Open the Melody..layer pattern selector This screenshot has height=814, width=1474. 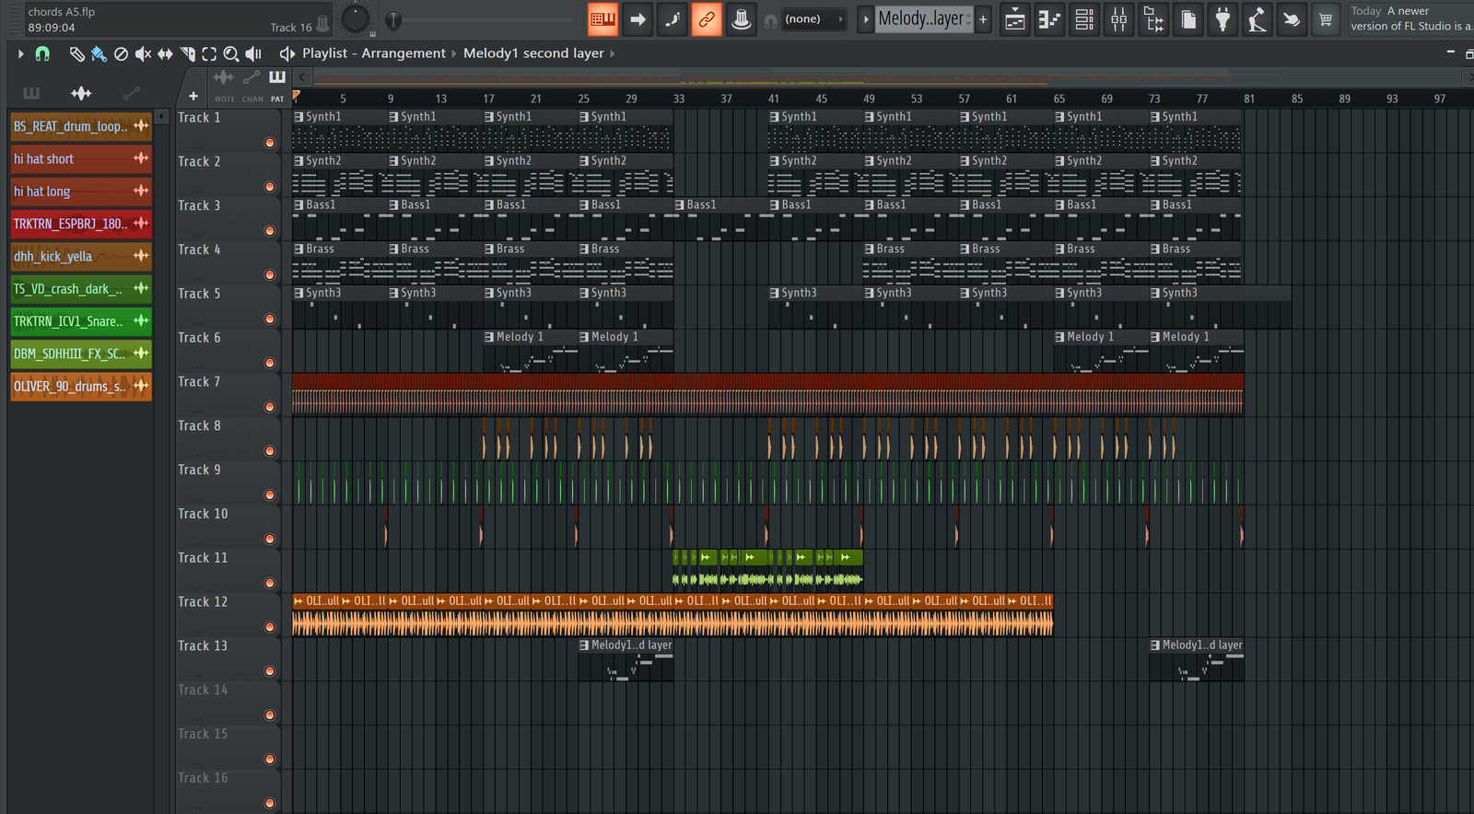924,19
